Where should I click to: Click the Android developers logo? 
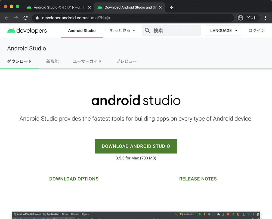tap(27, 30)
